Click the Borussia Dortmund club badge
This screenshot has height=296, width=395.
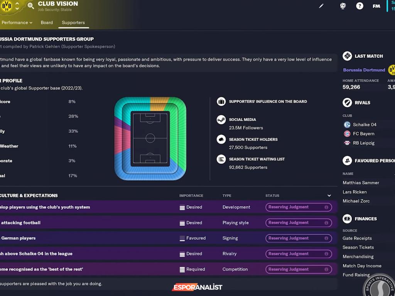7,6
